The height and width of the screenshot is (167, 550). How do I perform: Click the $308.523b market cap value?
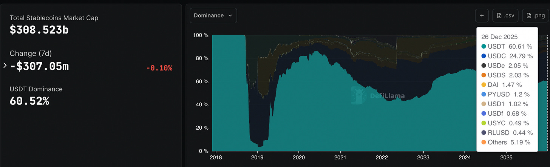(x=39, y=30)
